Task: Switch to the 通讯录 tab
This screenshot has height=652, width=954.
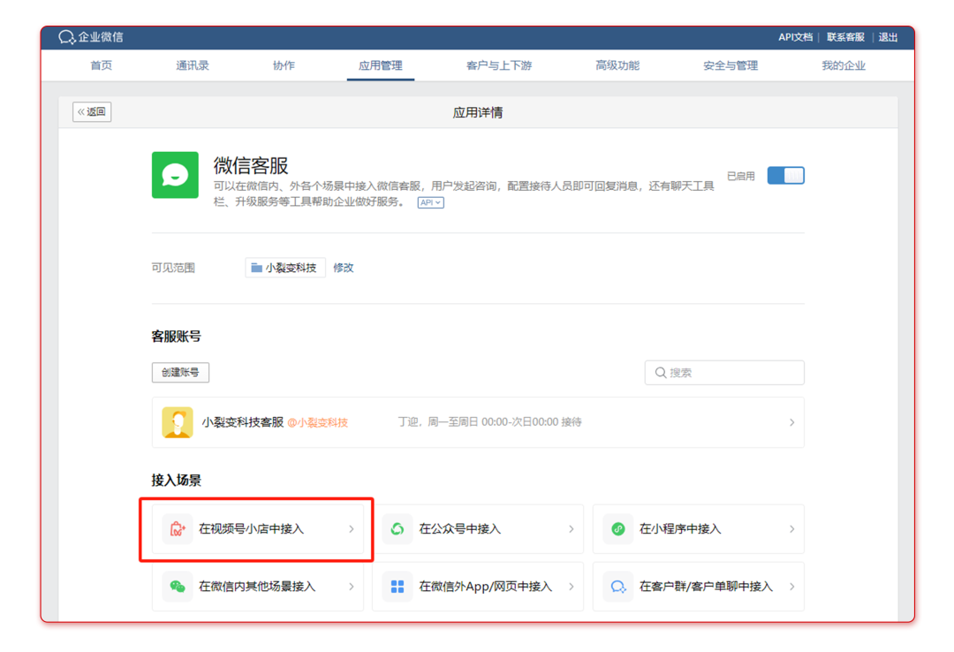Action: (x=193, y=65)
